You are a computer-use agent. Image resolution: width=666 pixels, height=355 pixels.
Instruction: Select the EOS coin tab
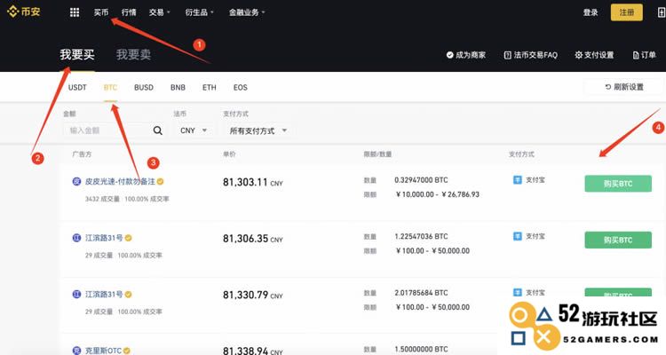click(x=241, y=88)
